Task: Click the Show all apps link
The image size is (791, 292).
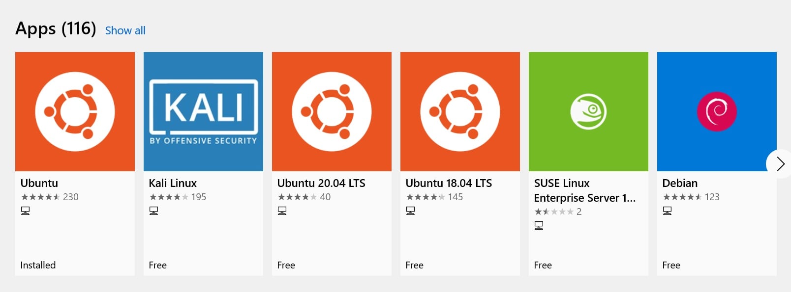Action: 125,30
